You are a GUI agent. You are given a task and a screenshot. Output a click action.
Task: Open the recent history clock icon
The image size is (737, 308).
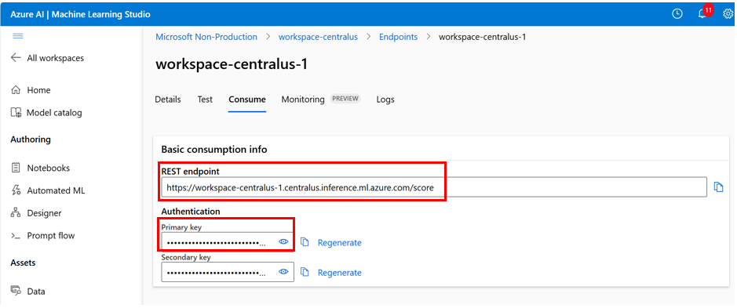pos(677,14)
